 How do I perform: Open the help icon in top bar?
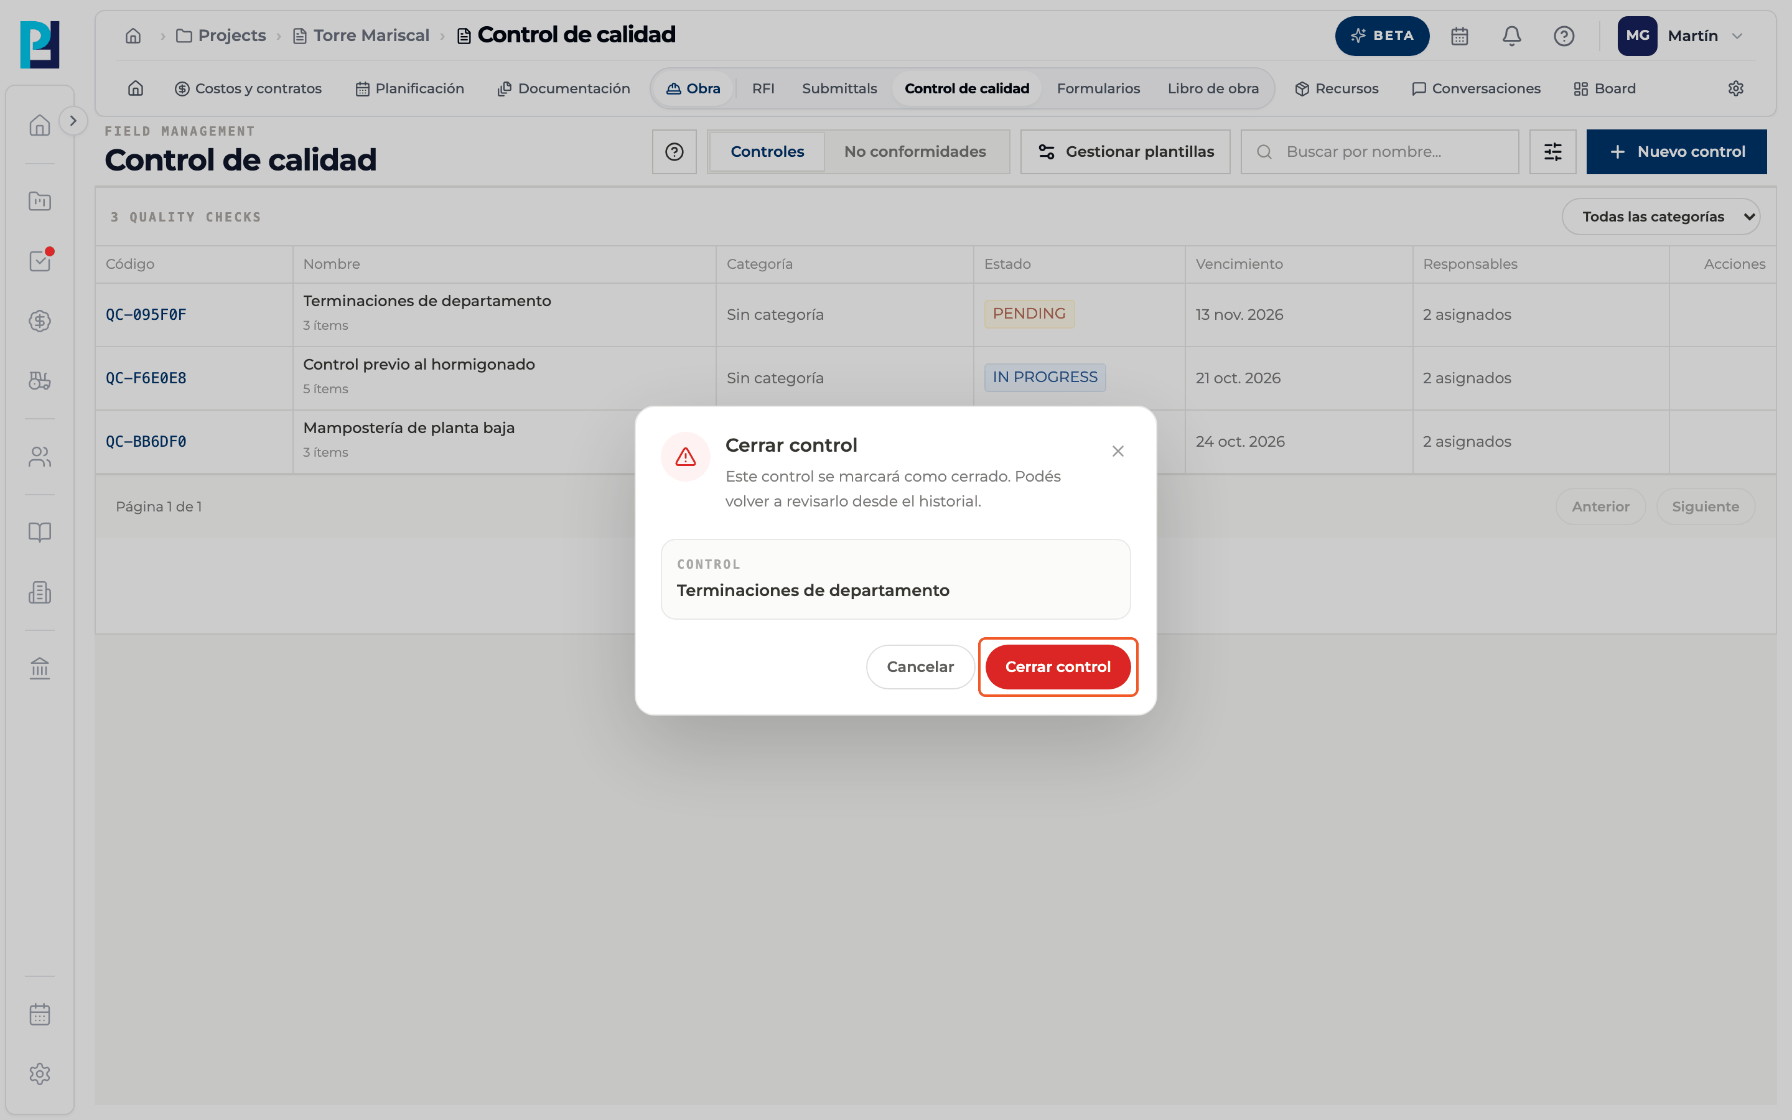(1563, 35)
